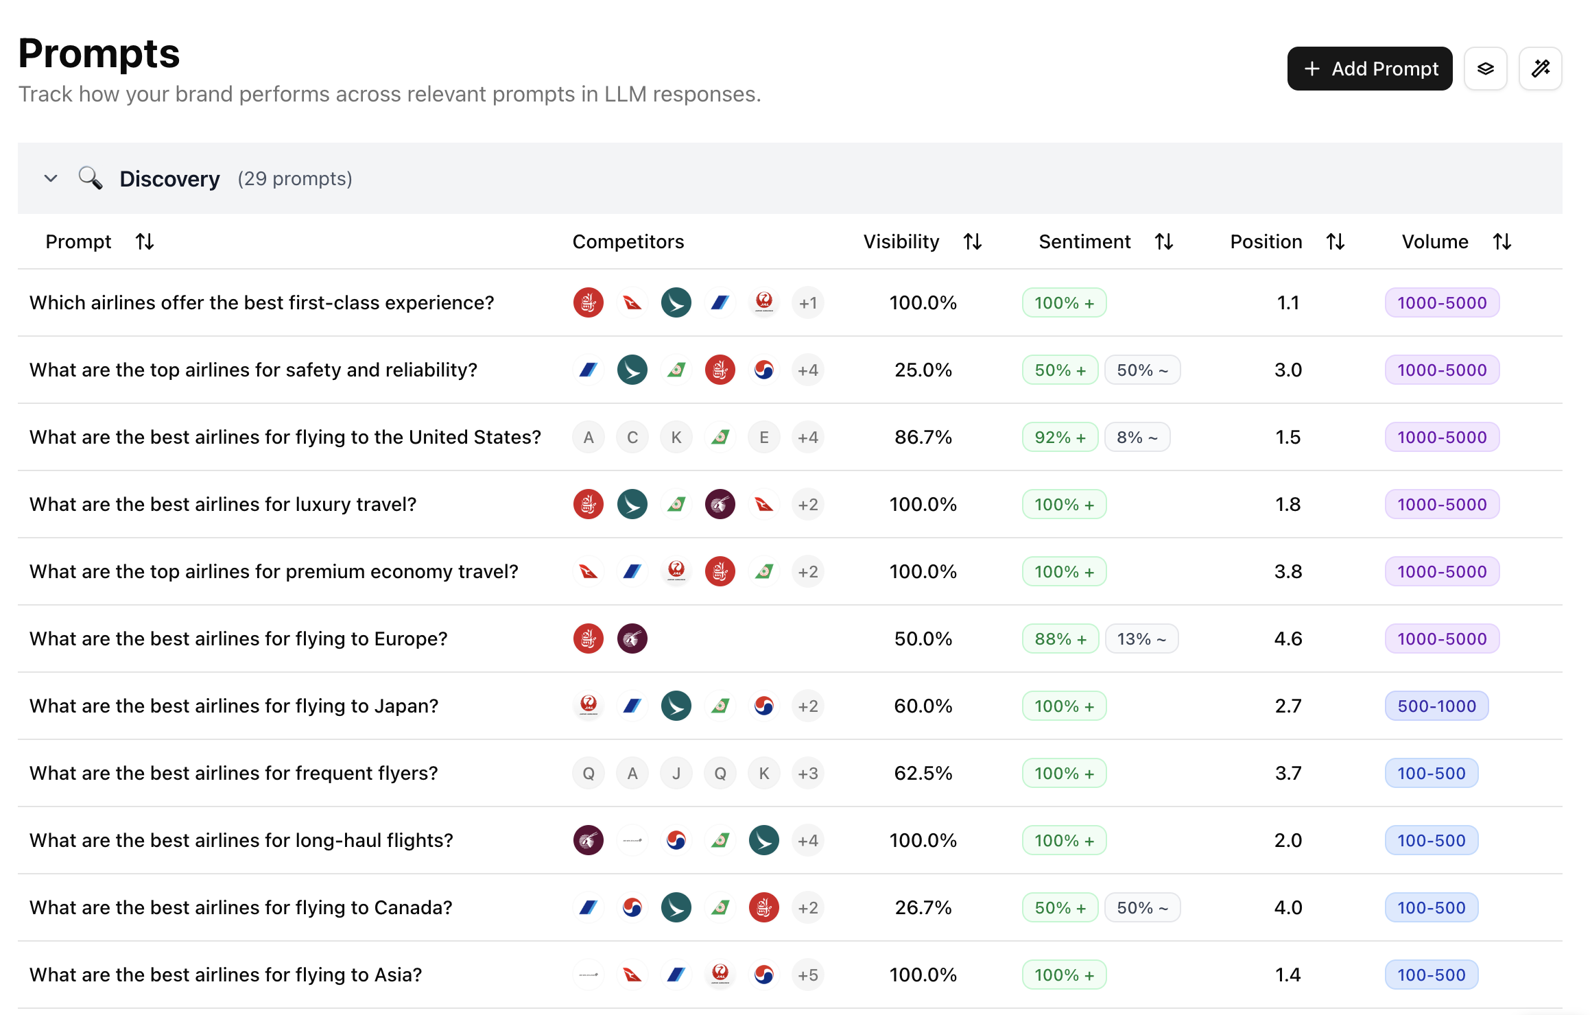
Task: Click competitor avatar Q in frequent flyers row
Action: click(589, 773)
